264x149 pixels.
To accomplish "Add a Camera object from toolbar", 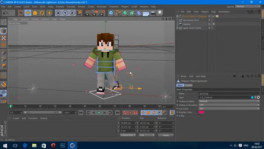I will coord(153,13).
